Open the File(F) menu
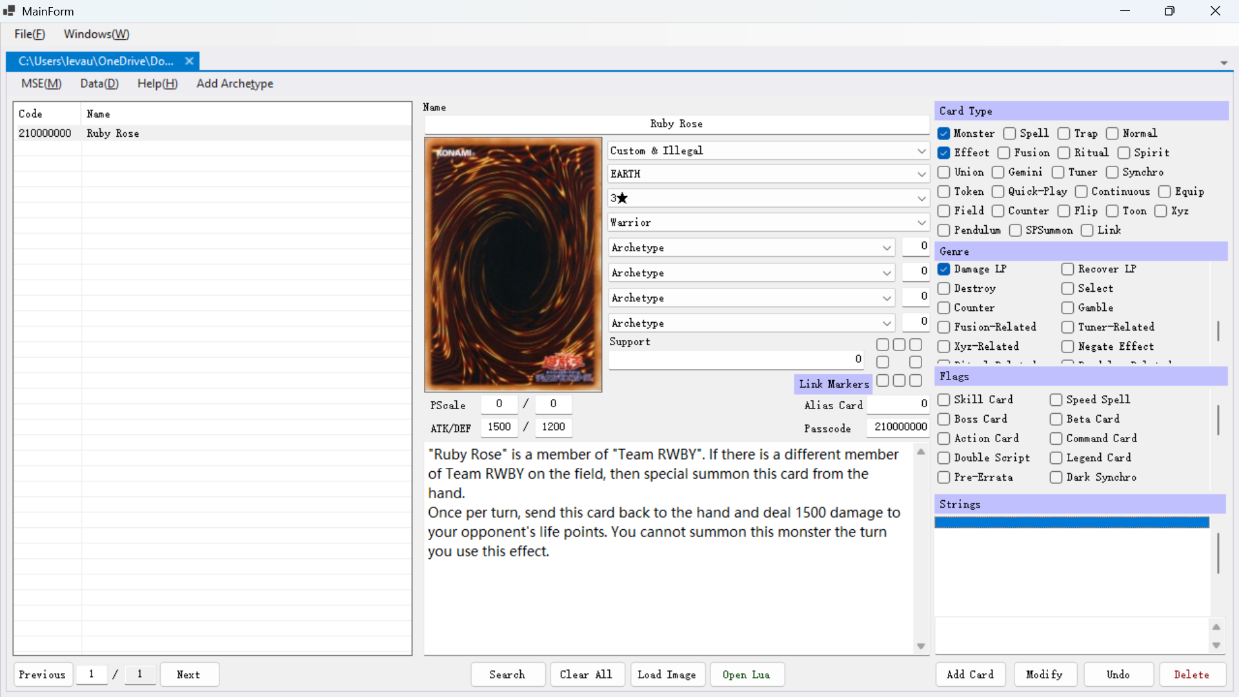 coord(30,34)
